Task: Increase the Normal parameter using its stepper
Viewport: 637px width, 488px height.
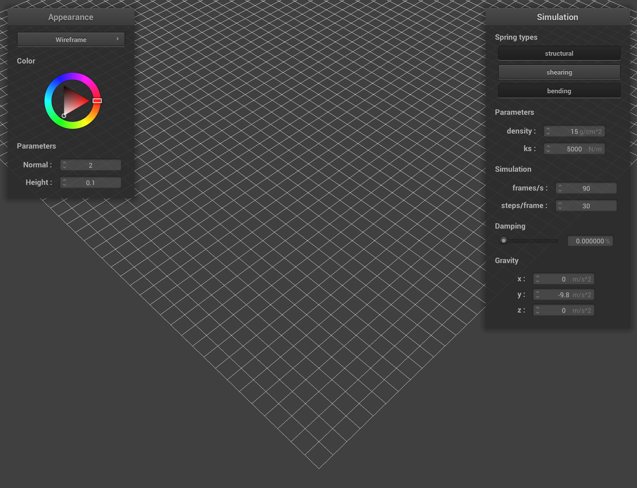Action: [65, 163]
